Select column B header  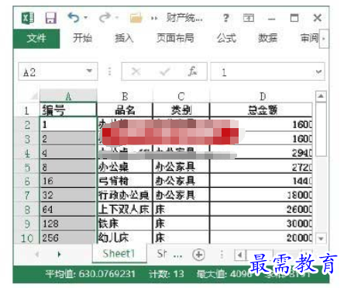tap(125, 96)
